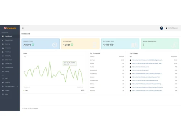
Task: Click the Collaborators people icon
Action: point(3,67)
